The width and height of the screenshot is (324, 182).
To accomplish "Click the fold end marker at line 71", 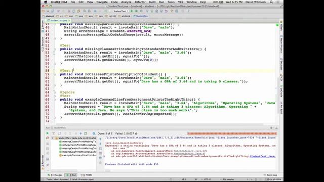I will pyautogui.click(x=55, y=118).
